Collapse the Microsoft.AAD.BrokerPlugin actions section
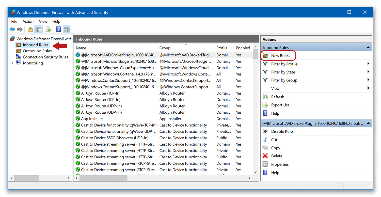This screenshot has width=381, height=197. [x=368, y=124]
